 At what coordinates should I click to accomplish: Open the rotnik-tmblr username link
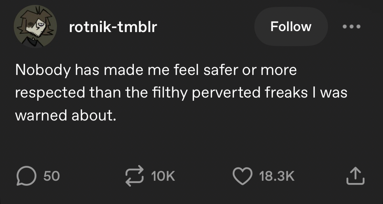(x=113, y=27)
